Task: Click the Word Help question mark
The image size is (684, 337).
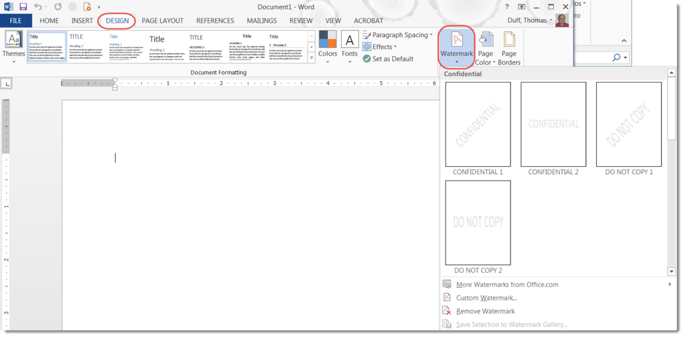Action: (x=507, y=7)
